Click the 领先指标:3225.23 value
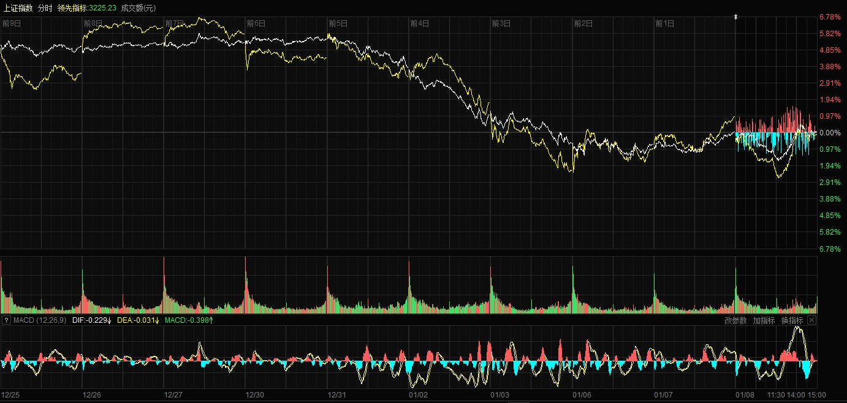 [x=86, y=8]
